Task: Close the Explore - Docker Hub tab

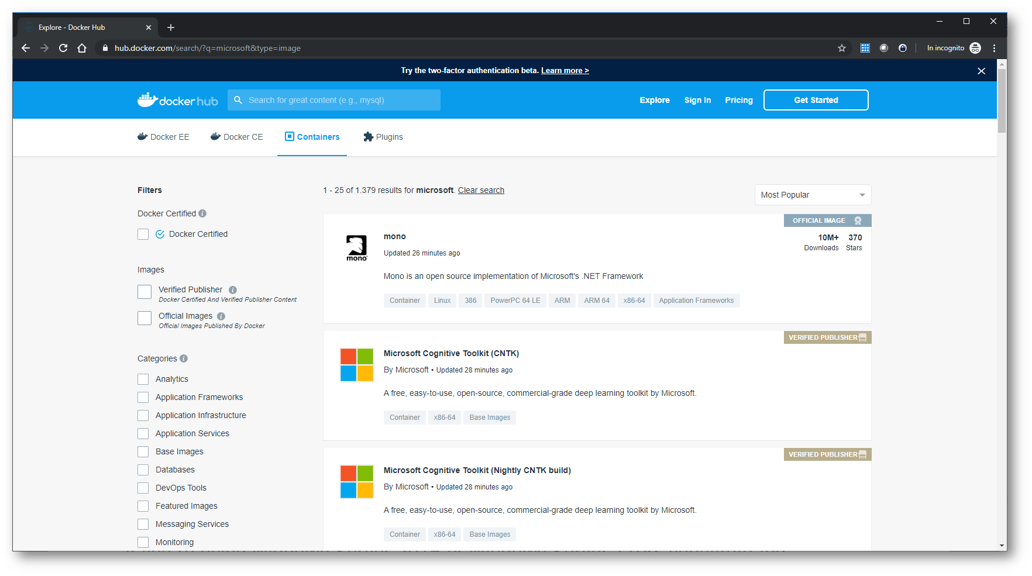Action: [x=149, y=27]
